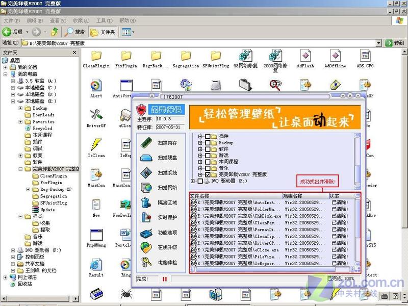Select the ADS.CFG file icon
Viewport: 408px width, 306px height.
pos(365,56)
